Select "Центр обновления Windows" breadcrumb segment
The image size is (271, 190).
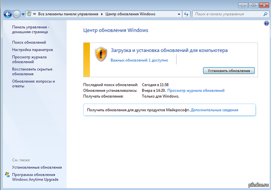pos(130,14)
